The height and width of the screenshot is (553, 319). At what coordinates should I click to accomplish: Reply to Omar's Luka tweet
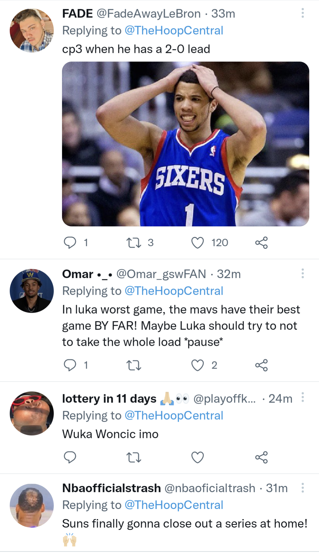click(x=70, y=365)
